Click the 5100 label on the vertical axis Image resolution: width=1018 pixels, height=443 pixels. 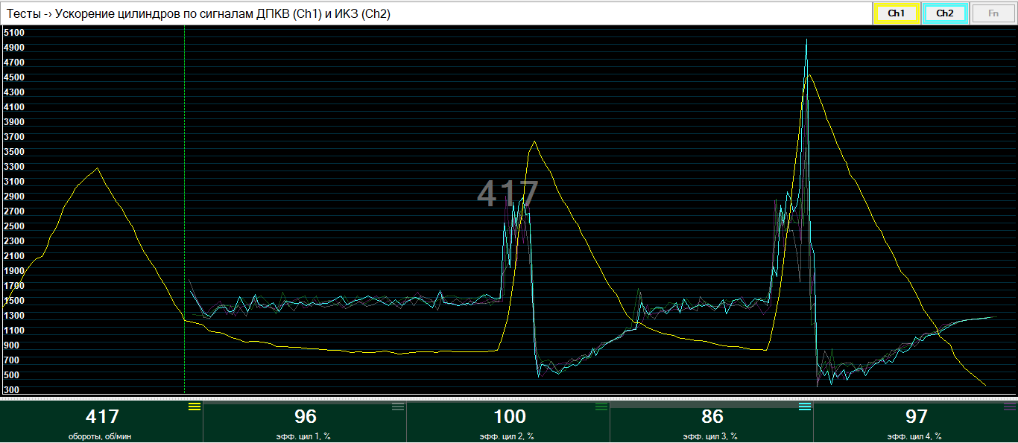[x=14, y=33]
